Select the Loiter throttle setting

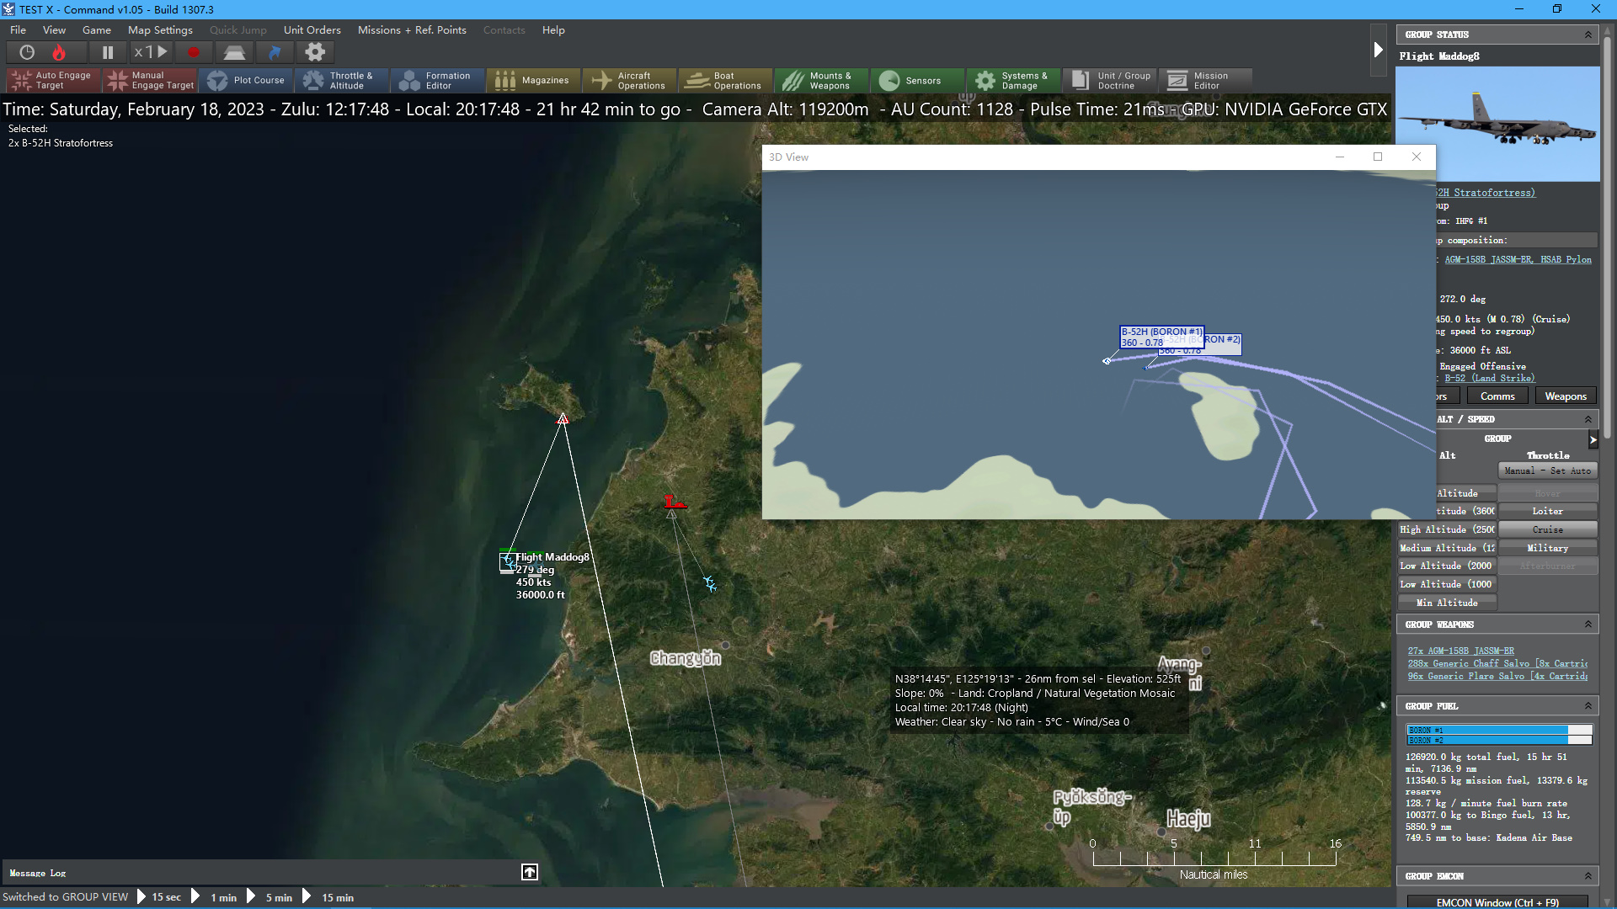(x=1547, y=511)
